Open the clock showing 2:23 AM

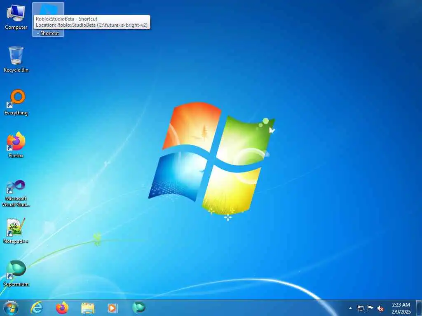click(x=401, y=308)
